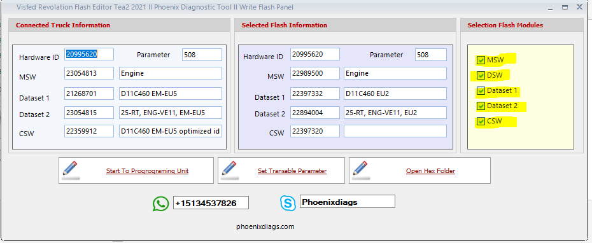The height and width of the screenshot is (243, 592).
Task: Click empty CSW description field in flash panel
Action: pos(395,131)
